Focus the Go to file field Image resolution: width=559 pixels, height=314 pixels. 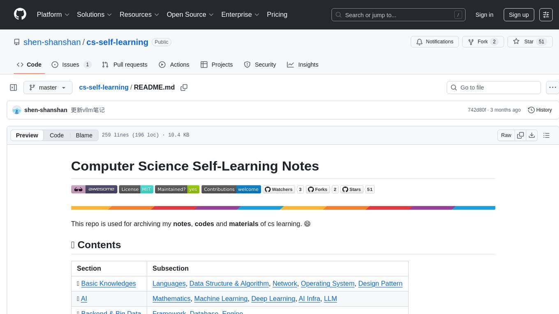(494, 88)
